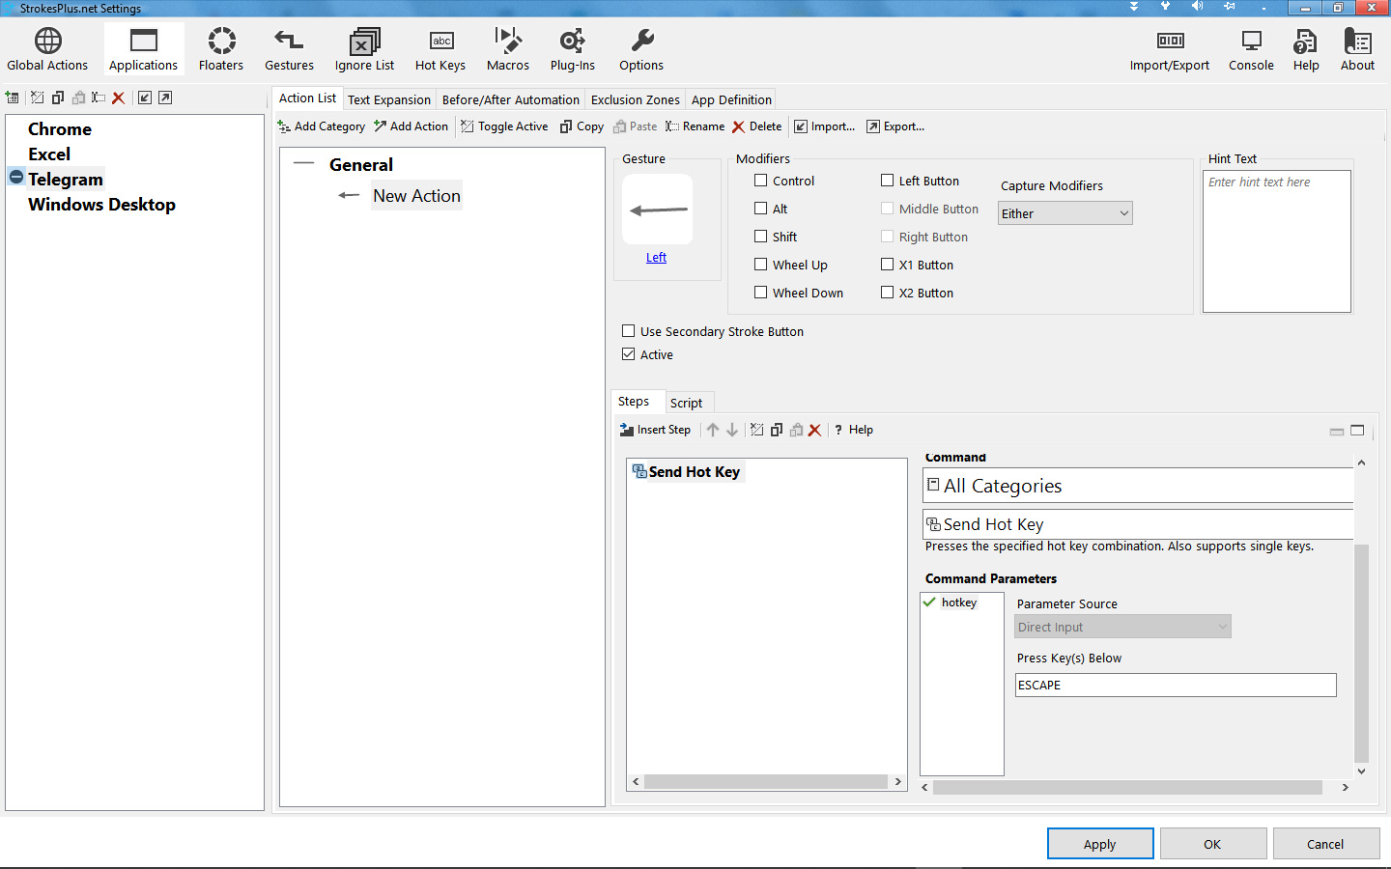Viewport: 1391px width, 869px height.
Task: Click Toggle Active in action toolbar
Action: point(505,126)
